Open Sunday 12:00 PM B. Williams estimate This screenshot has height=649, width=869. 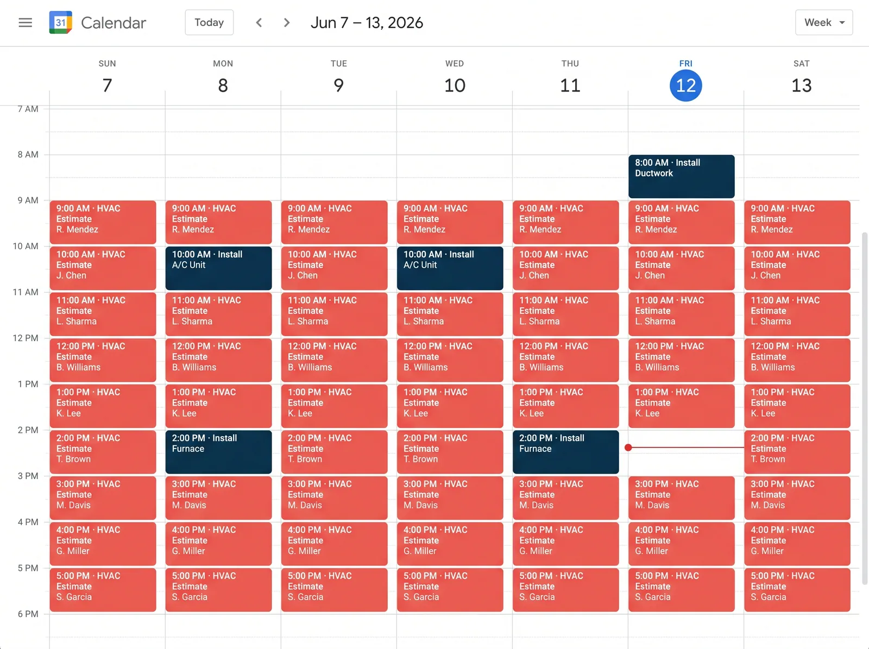103,360
